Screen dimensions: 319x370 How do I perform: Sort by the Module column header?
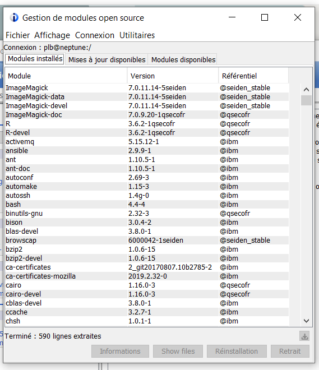[66, 76]
